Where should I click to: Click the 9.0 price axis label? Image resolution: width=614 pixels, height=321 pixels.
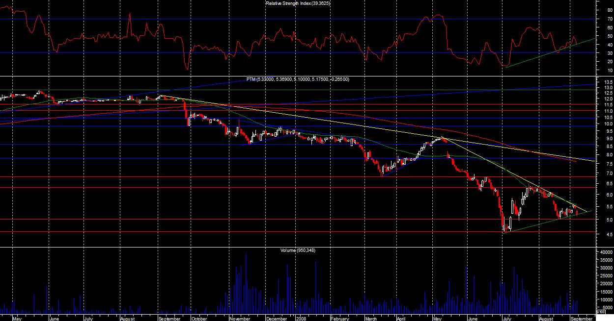coord(609,139)
